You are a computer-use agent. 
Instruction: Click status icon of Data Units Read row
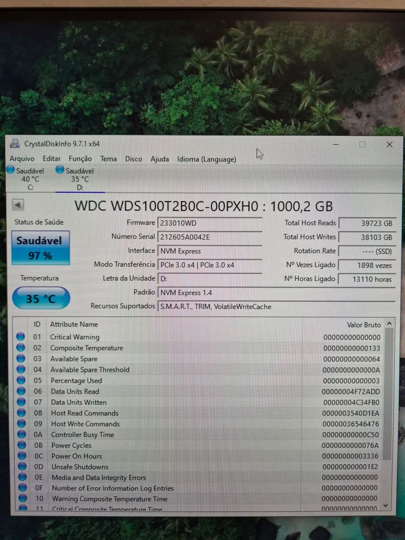pyautogui.click(x=21, y=391)
